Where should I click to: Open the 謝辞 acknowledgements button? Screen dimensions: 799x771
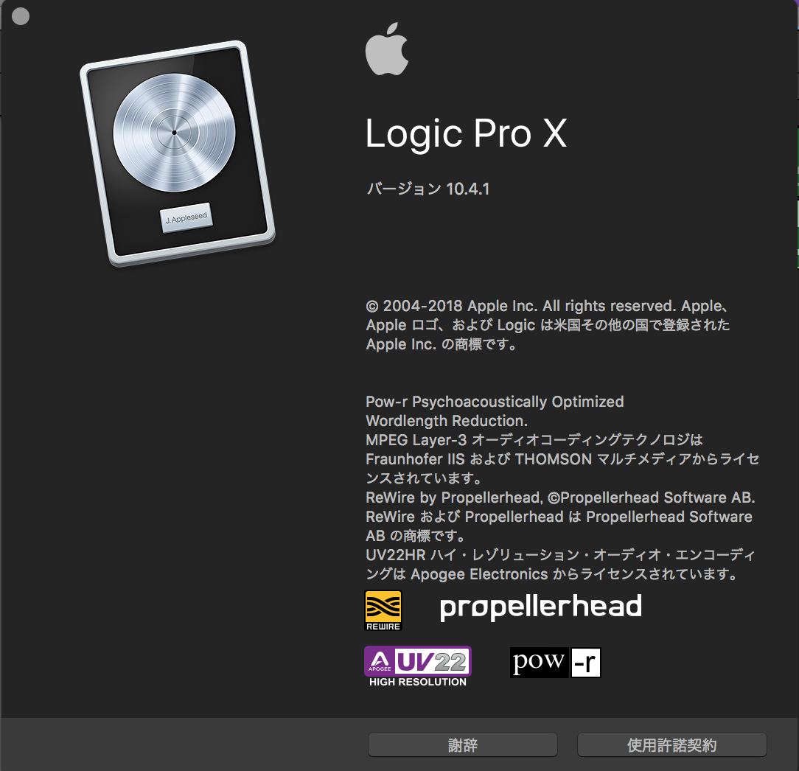click(x=463, y=745)
